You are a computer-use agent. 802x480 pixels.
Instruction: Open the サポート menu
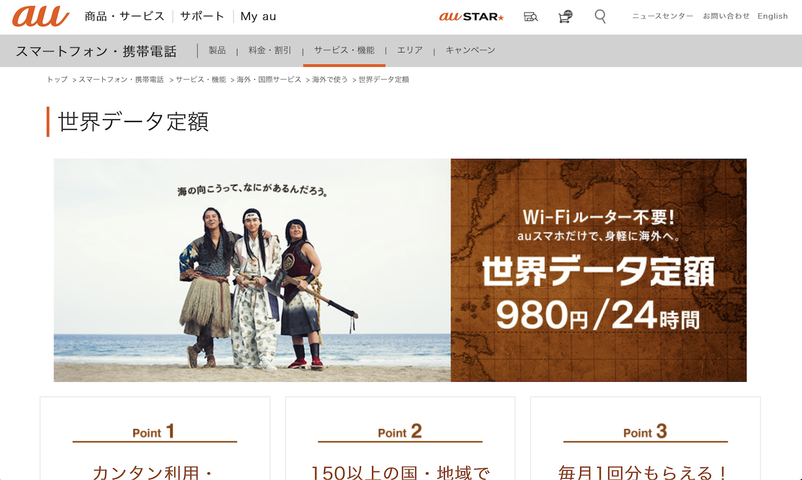[x=202, y=16]
